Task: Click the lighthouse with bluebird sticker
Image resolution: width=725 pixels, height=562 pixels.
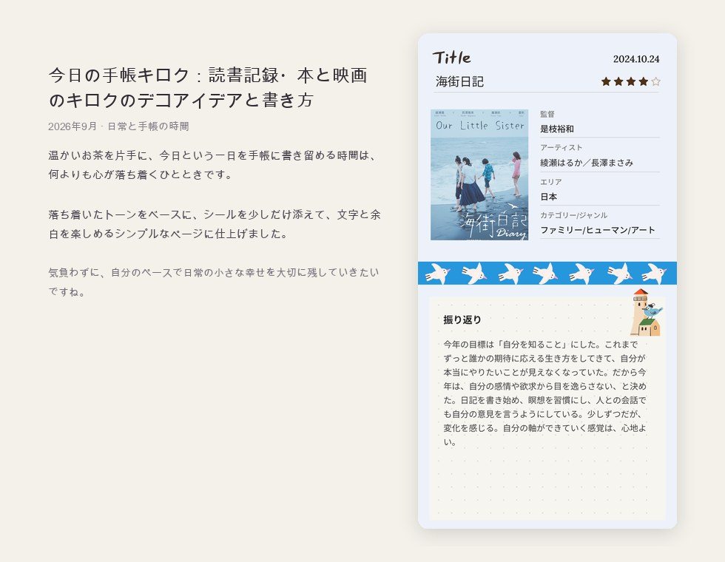Action: click(647, 312)
